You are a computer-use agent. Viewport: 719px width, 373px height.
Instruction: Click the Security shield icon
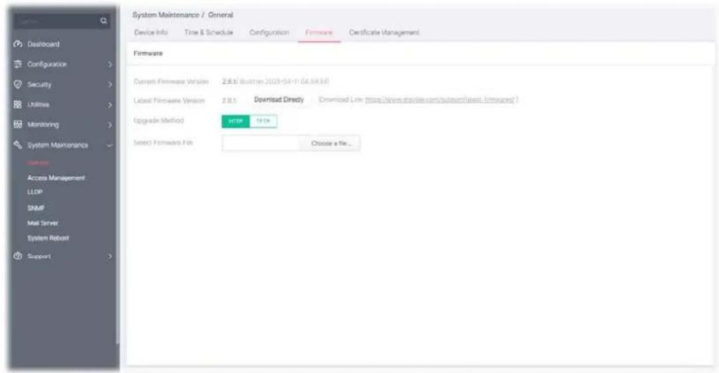(x=18, y=84)
